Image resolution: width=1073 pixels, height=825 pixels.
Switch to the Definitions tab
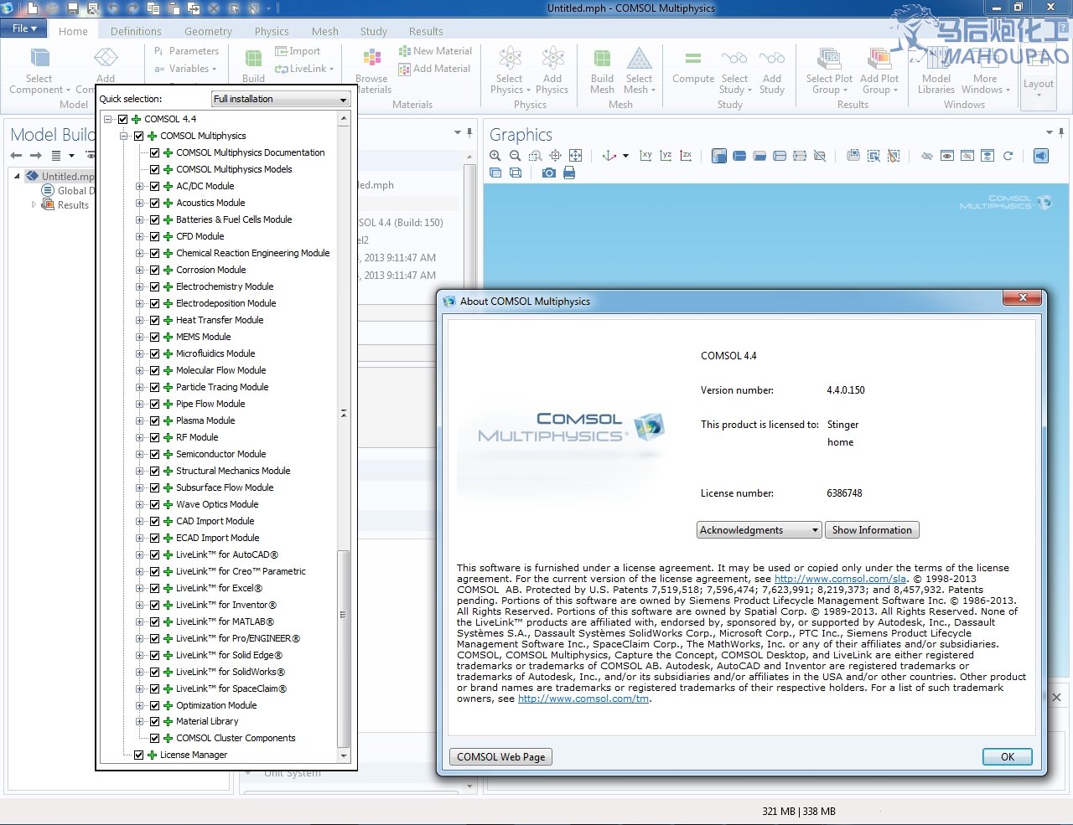pyautogui.click(x=136, y=31)
